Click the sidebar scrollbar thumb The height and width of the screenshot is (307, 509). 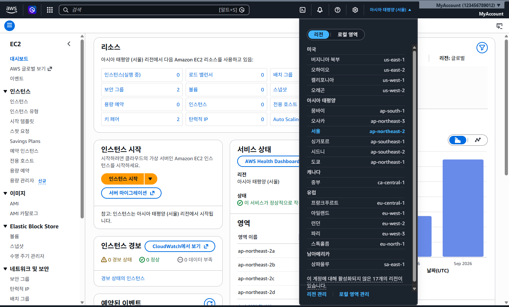(x=82, y=129)
